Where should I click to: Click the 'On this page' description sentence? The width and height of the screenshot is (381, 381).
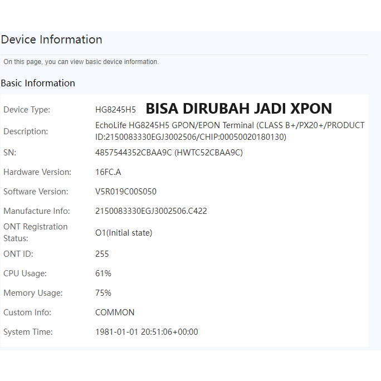[x=81, y=62]
